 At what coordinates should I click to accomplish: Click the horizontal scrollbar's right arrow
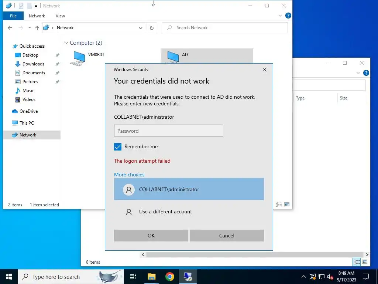pyautogui.click(x=367, y=254)
